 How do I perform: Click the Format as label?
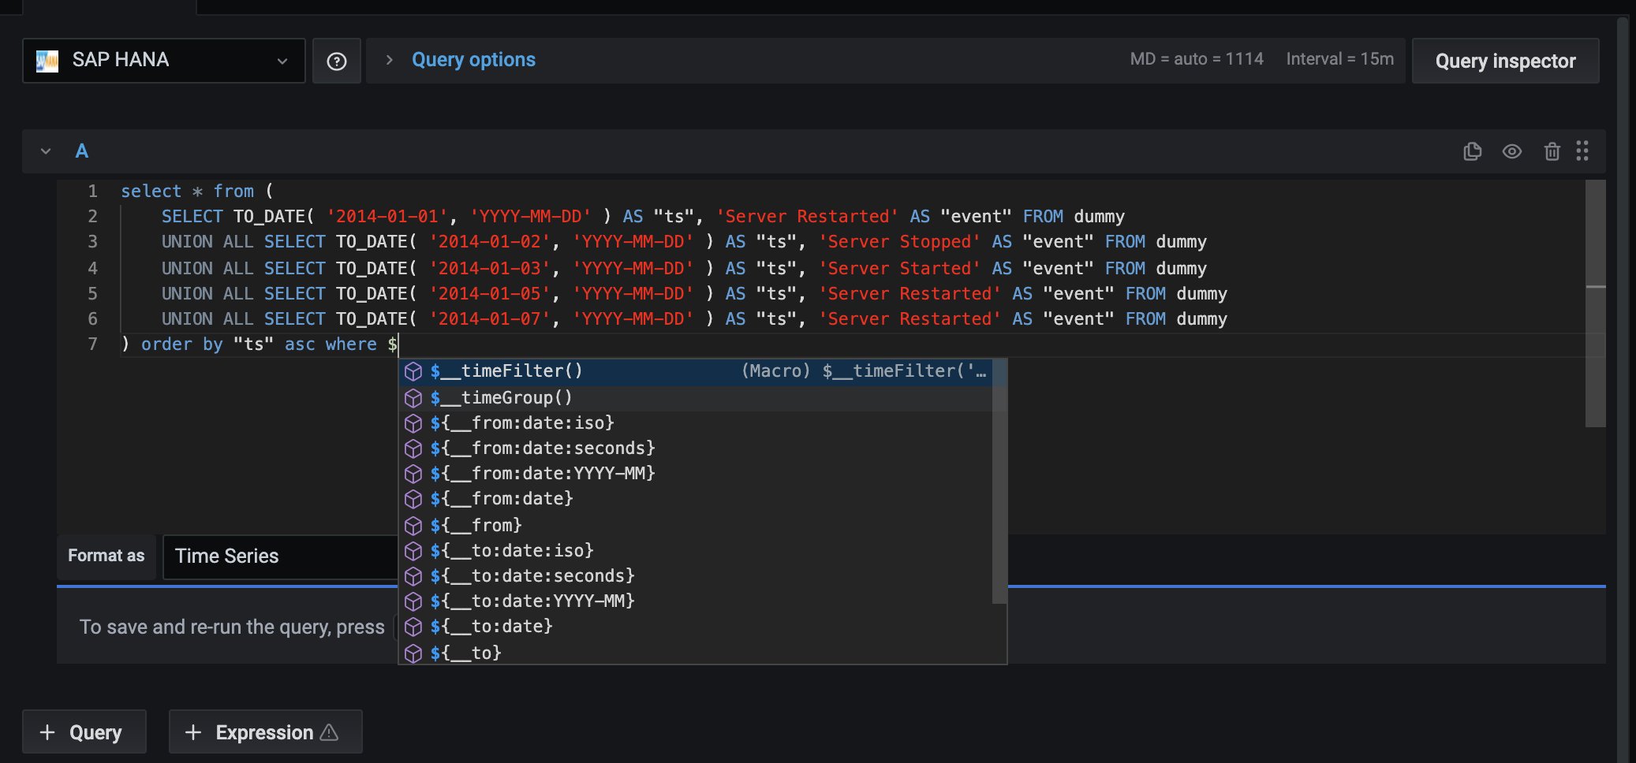pos(106,556)
